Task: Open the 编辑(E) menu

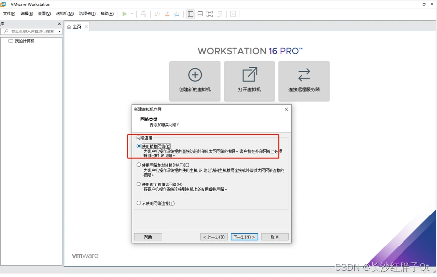Action: pyautogui.click(x=27, y=14)
